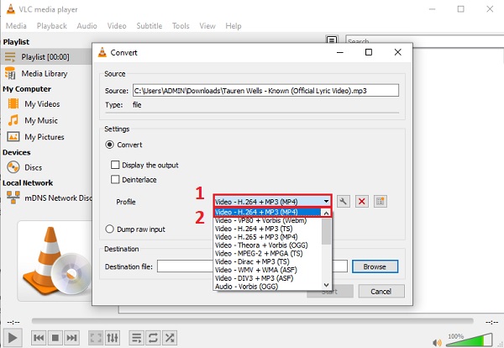Collapse the Profile dropdown combo box
The image size is (504, 348).
[272, 202]
